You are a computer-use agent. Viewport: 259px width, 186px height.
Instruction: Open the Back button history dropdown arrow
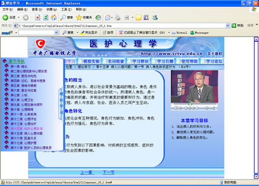19,18
